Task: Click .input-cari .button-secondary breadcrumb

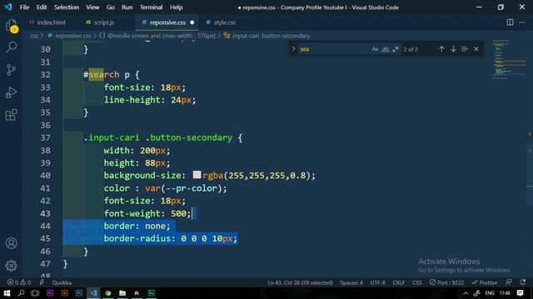Action: pos(271,36)
